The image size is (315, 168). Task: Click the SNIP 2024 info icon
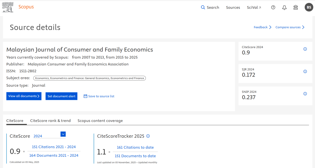pos(305,94)
